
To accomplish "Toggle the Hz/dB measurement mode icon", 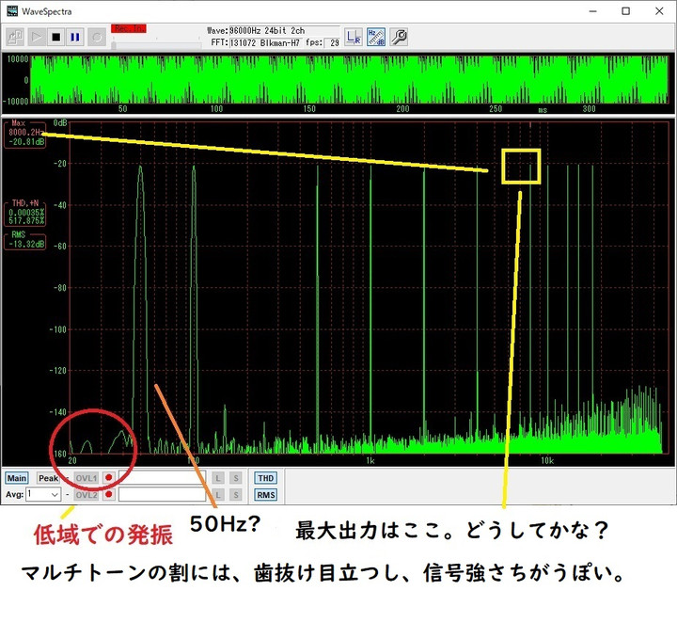I will pyautogui.click(x=376, y=37).
